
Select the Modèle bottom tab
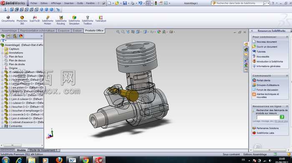[x=21, y=150]
